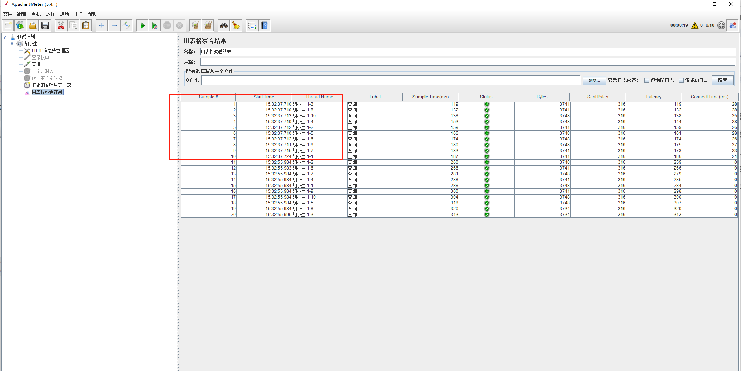Open the 运行 menu
This screenshot has height=371, width=741.
click(x=51, y=14)
